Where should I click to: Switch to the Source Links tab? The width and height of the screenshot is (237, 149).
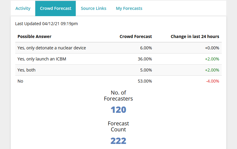(93, 8)
